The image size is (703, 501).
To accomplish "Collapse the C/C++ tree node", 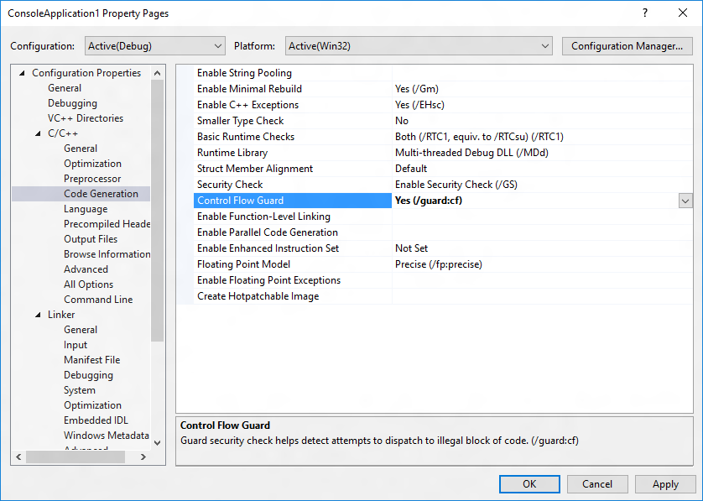I will click(39, 133).
